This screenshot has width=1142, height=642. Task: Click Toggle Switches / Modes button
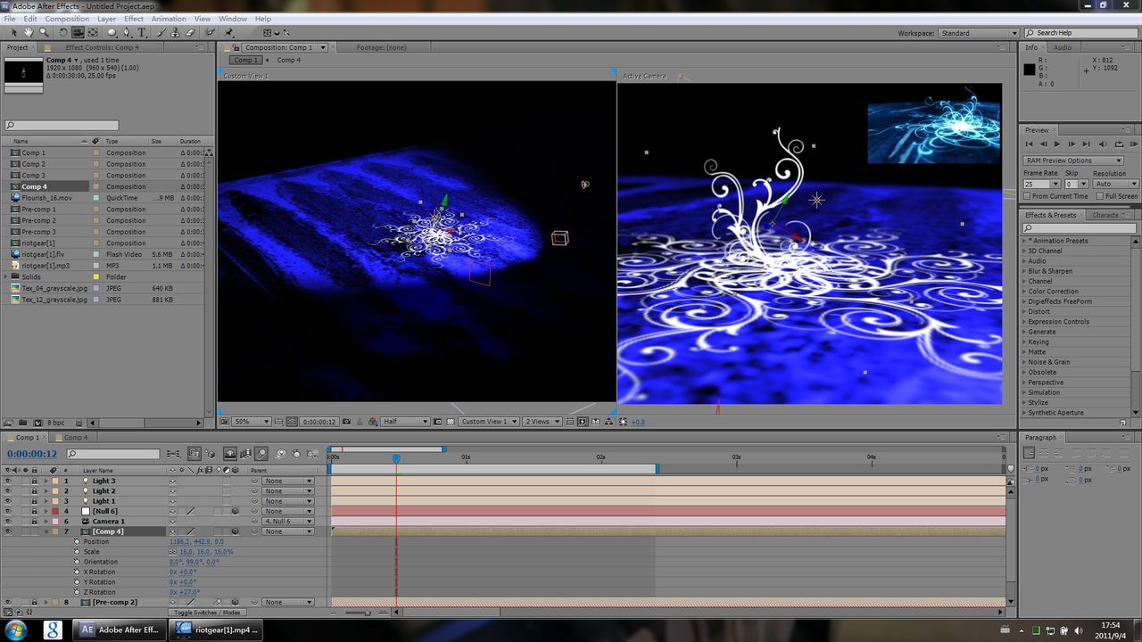coord(207,613)
